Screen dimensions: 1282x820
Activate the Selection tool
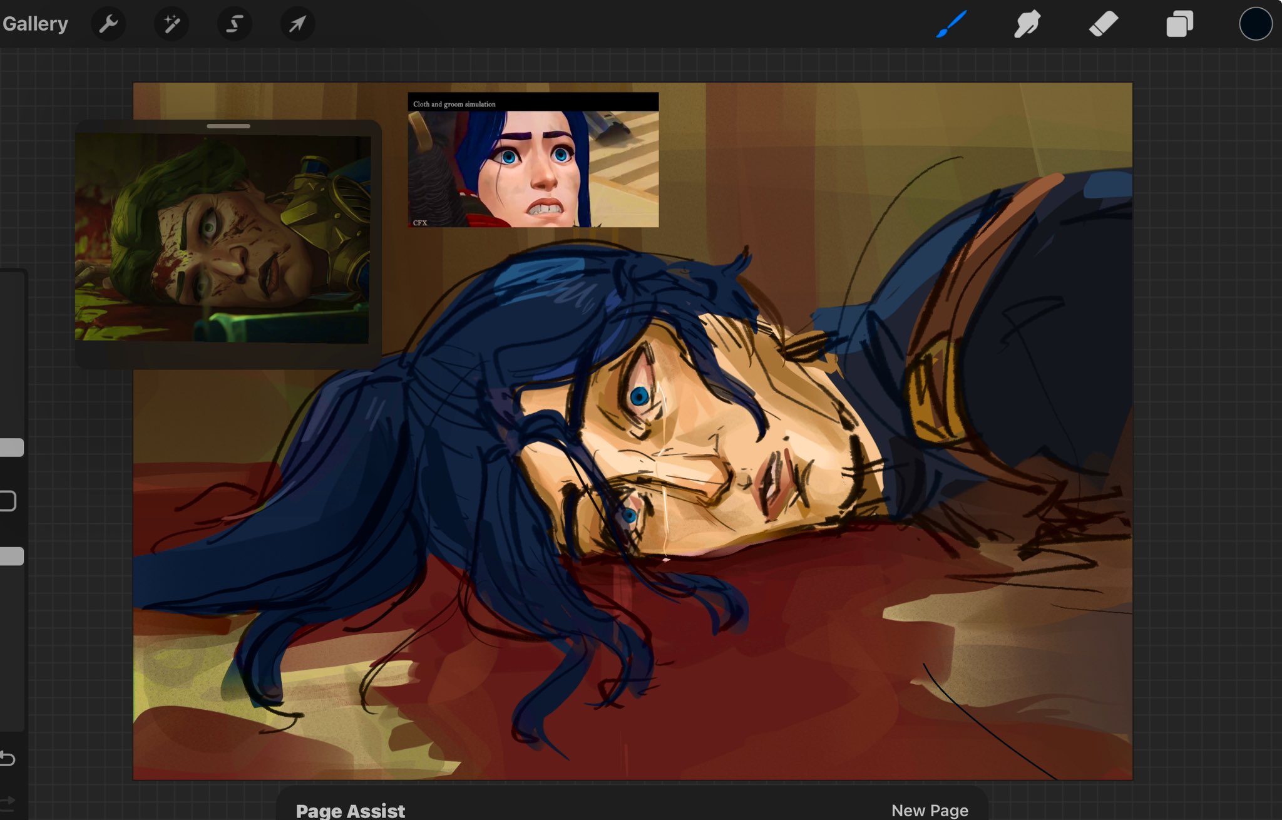(234, 24)
